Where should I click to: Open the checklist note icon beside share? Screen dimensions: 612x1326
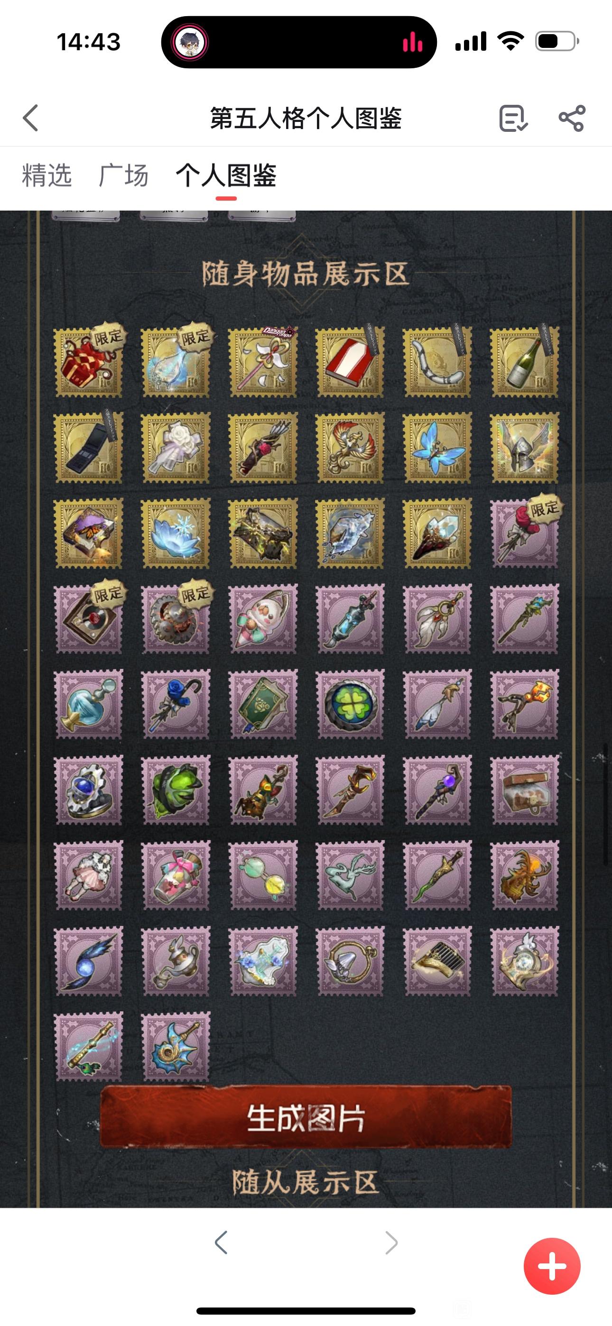[513, 119]
